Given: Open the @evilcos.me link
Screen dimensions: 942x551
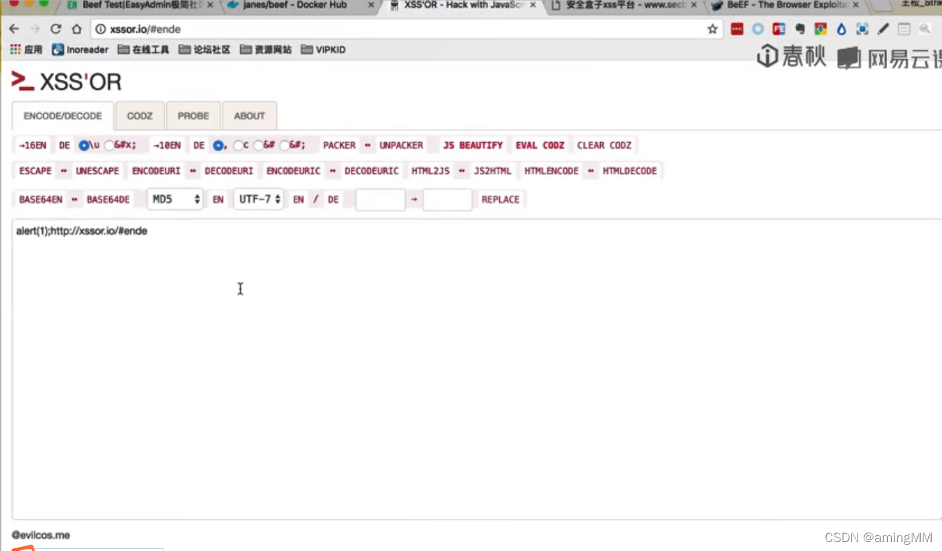Looking at the screenshot, I should coord(41,535).
